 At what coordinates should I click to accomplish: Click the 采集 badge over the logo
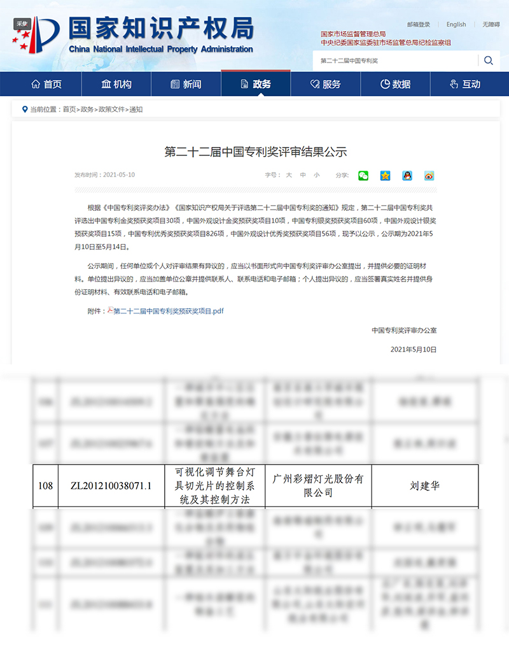[x=22, y=24]
